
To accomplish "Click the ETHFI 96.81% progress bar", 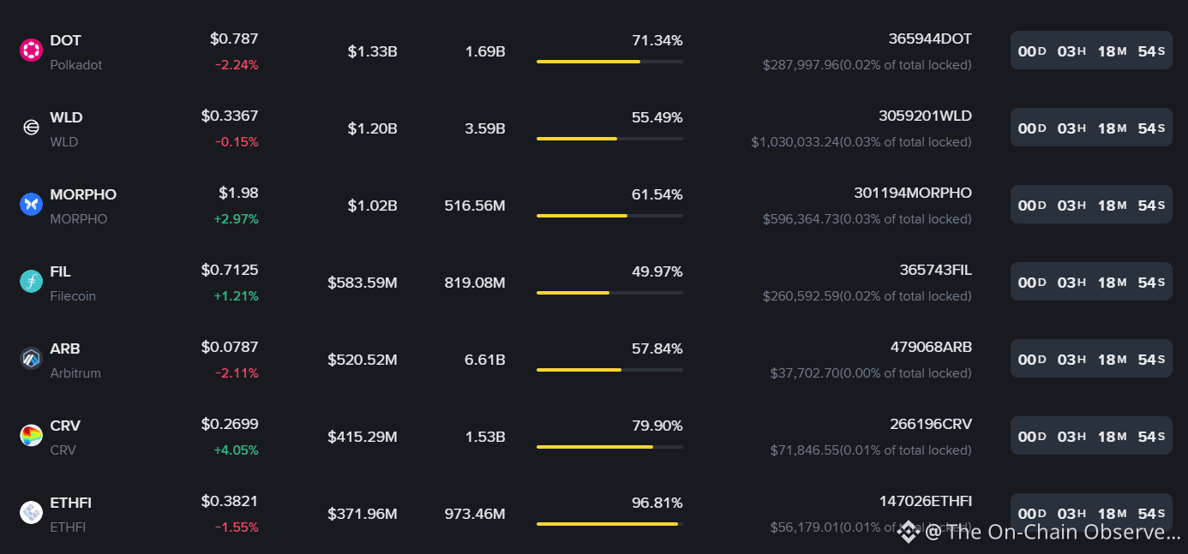I will click(x=609, y=524).
